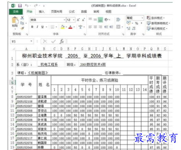
Task: Click the Redo arrow icon
Action: tap(36, 5)
